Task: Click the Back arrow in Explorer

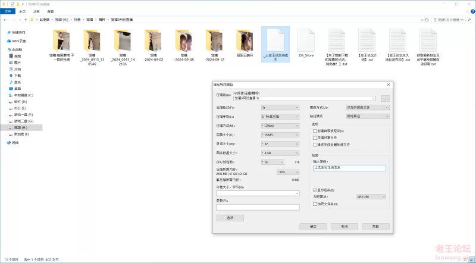Action: coord(5,20)
